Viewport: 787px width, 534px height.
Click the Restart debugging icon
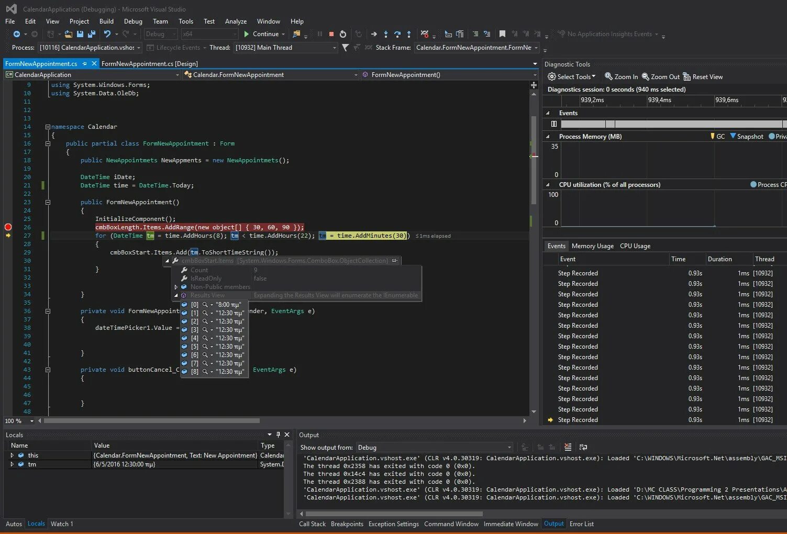(343, 34)
